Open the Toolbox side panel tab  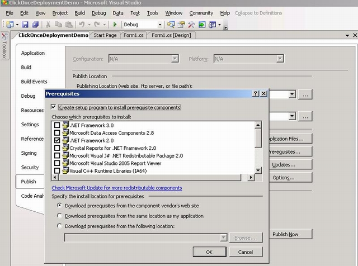click(x=4, y=46)
